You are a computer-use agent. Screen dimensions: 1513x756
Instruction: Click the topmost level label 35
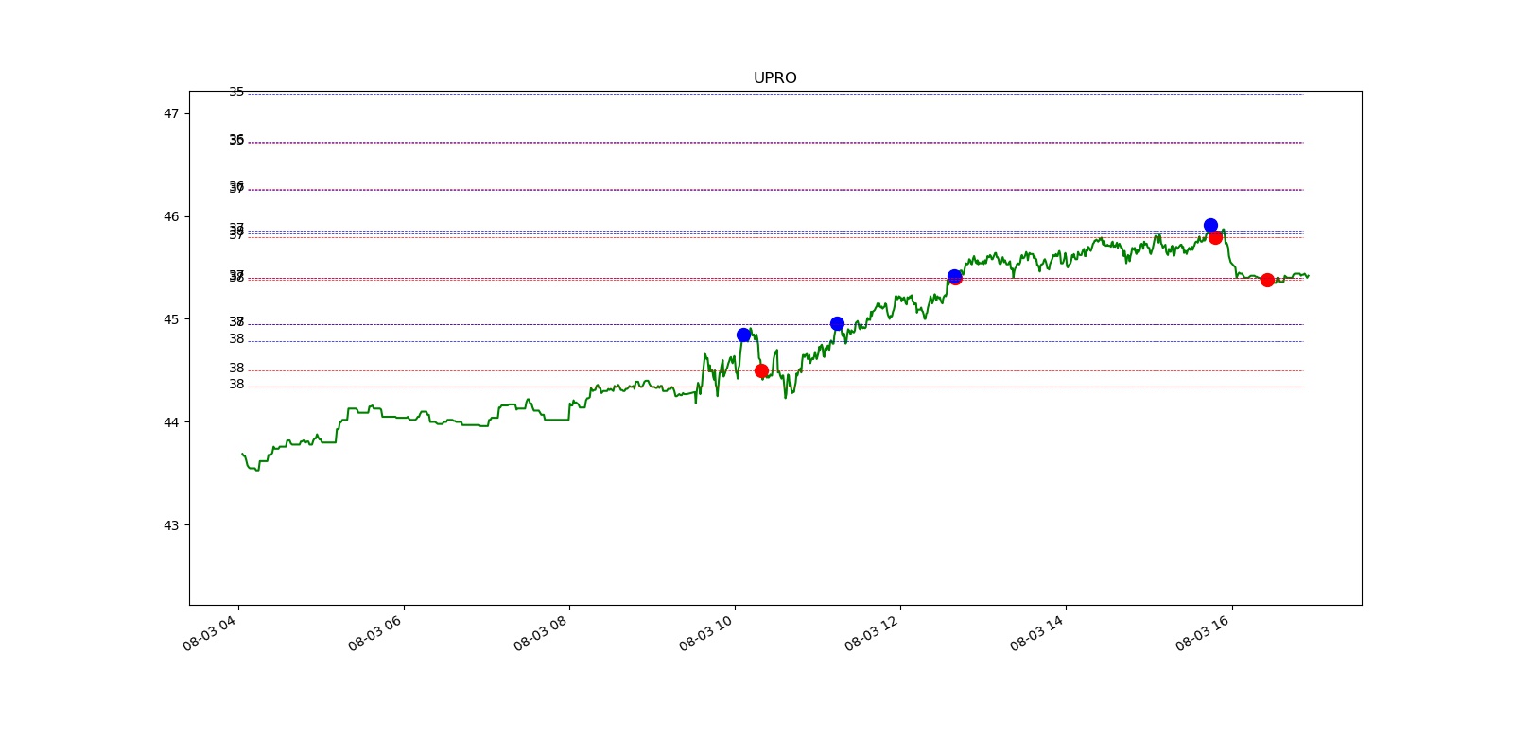point(236,92)
